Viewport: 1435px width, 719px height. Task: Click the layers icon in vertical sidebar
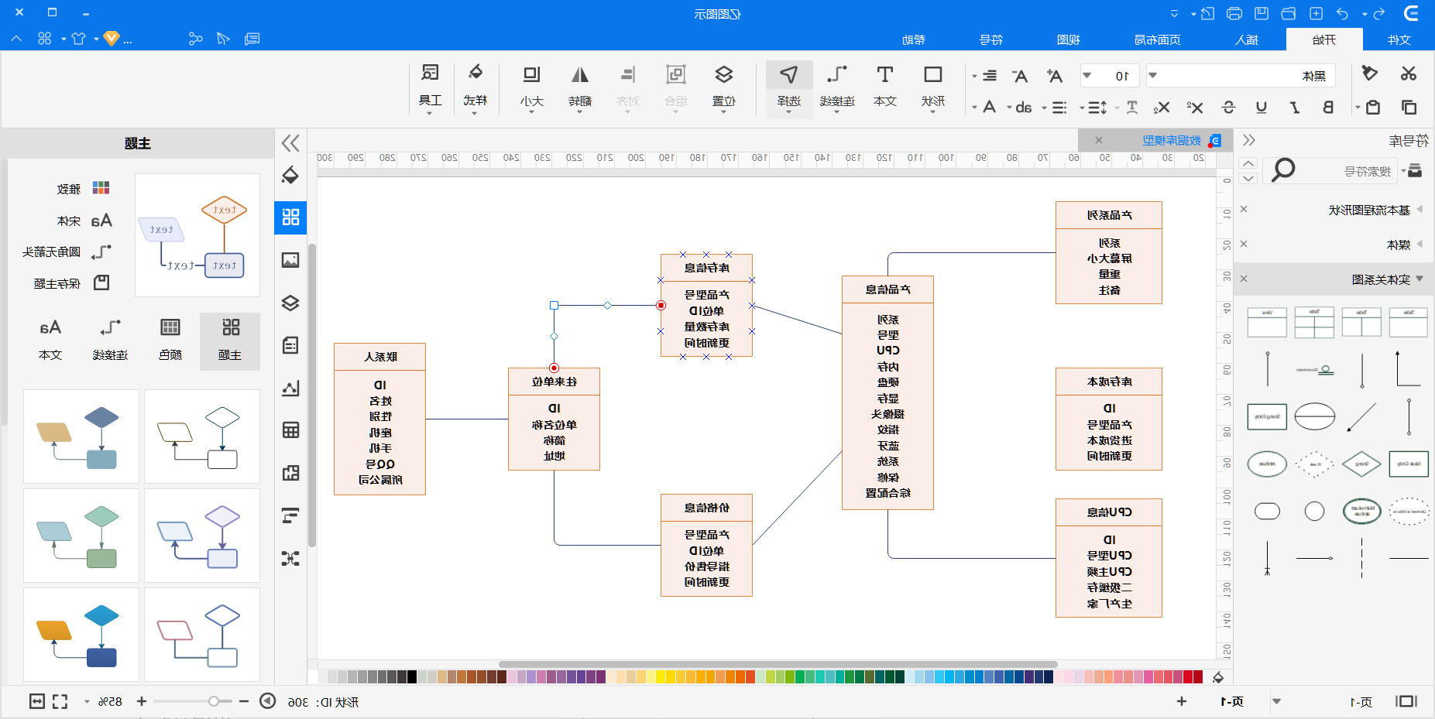pos(290,303)
